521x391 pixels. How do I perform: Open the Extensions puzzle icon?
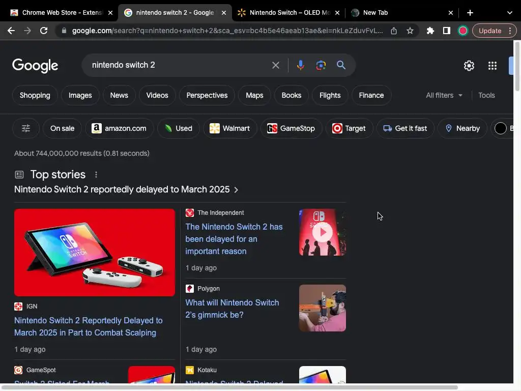[x=430, y=31]
